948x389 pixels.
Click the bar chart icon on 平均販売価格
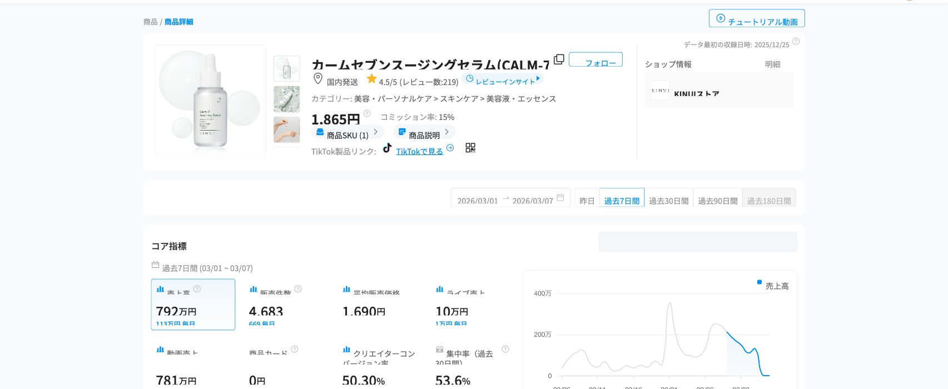tap(346, 290)
